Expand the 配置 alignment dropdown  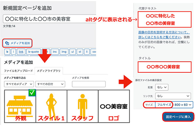(x=162, y=87)
